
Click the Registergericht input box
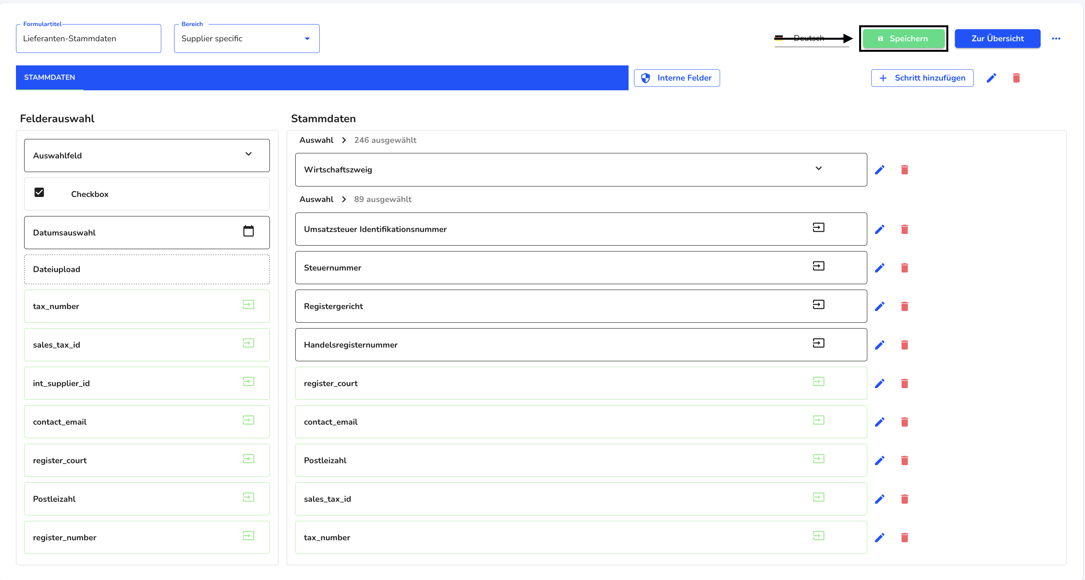pos(581,306)
